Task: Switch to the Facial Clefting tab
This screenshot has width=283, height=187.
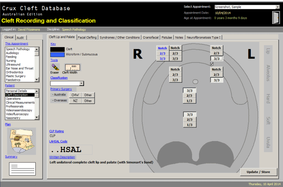Action: pyautogui.click(x=87, y=37)
